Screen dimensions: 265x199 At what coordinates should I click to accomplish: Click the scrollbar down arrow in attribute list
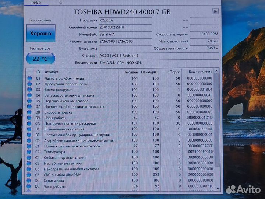(218, 188)
